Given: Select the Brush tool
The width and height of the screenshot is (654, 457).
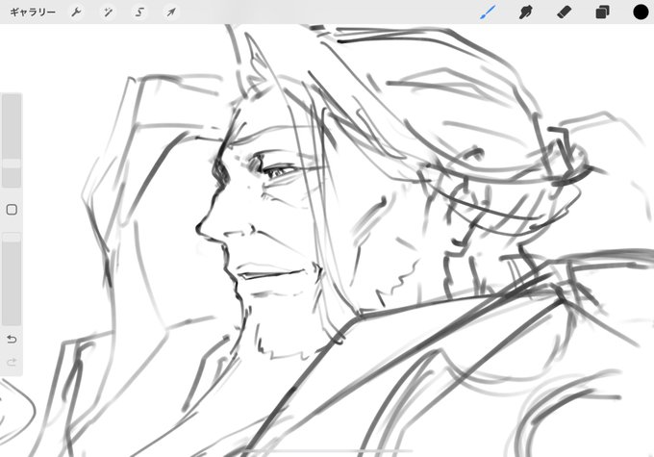Looking at the screenshot, I should click(488, 13).
